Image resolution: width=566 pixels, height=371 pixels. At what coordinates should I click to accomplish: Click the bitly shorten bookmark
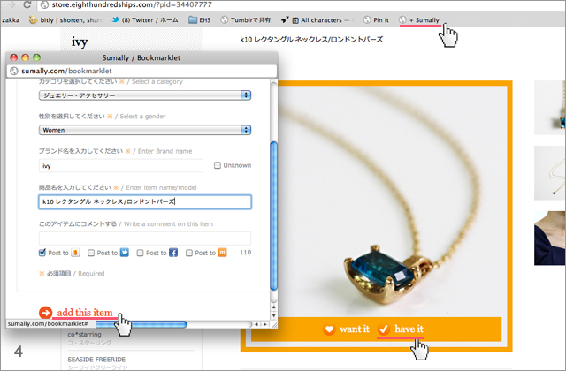[x=73, y=19]
